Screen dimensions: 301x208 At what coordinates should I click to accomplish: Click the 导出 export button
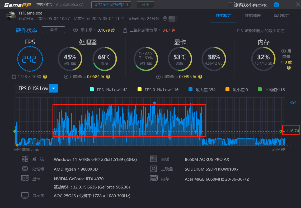pyautogui.click(x=145, y=4)
